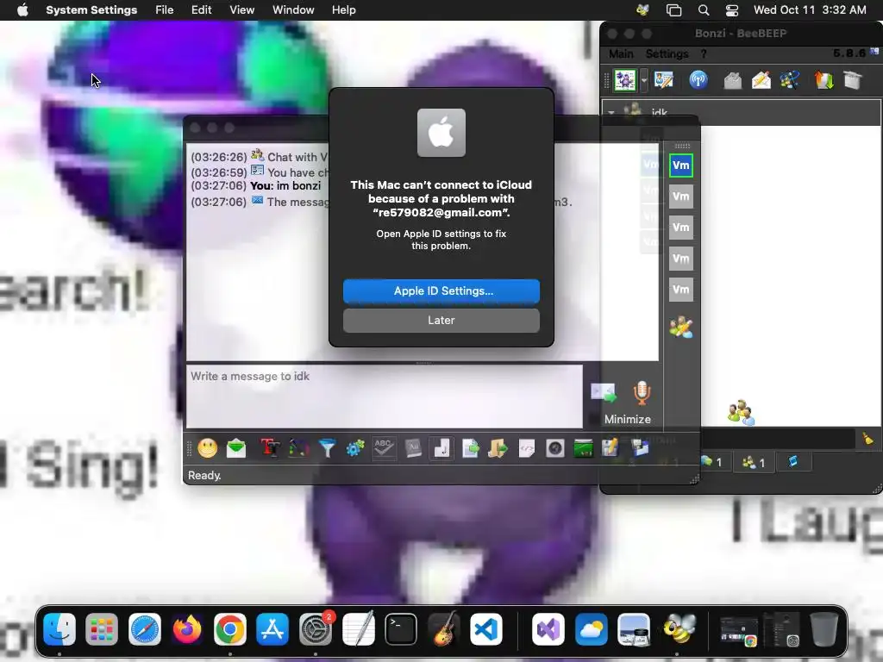
Task: Toggle the Return key send option
Action: pos(441,448)
